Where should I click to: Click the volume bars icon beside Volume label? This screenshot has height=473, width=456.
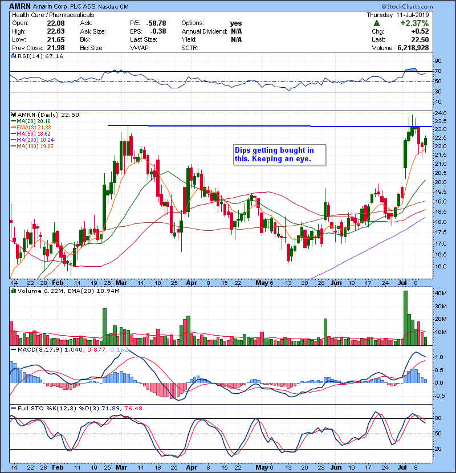13,291
